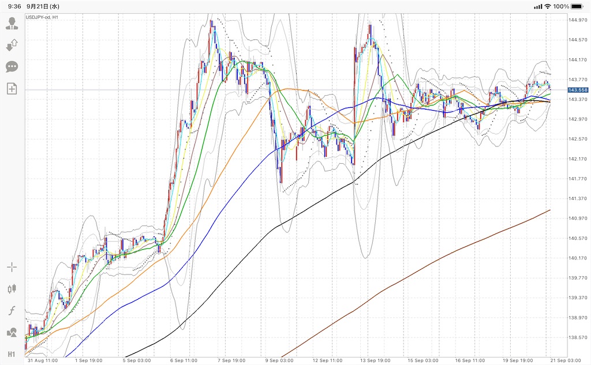
Task: Select the 6 Sep 11:00 time label
Action: 184,360
